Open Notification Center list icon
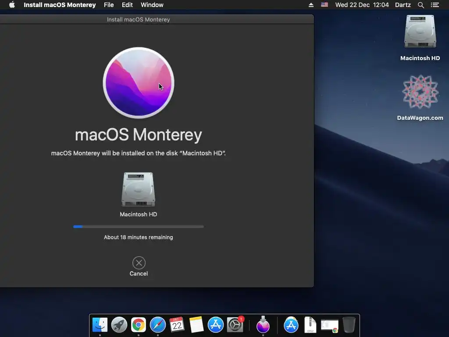The width and height of the screenshot is (449, 337). (435, 5)
